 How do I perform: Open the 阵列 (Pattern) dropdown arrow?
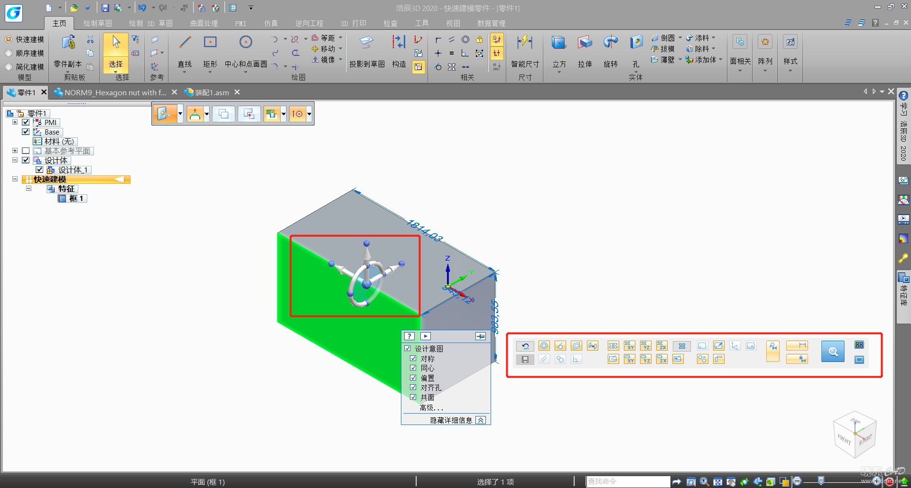click(765, 71)
